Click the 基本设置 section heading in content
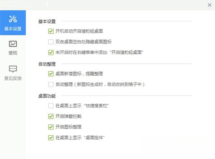This screenshot has width=215, height=159. (x=47, y=22)
